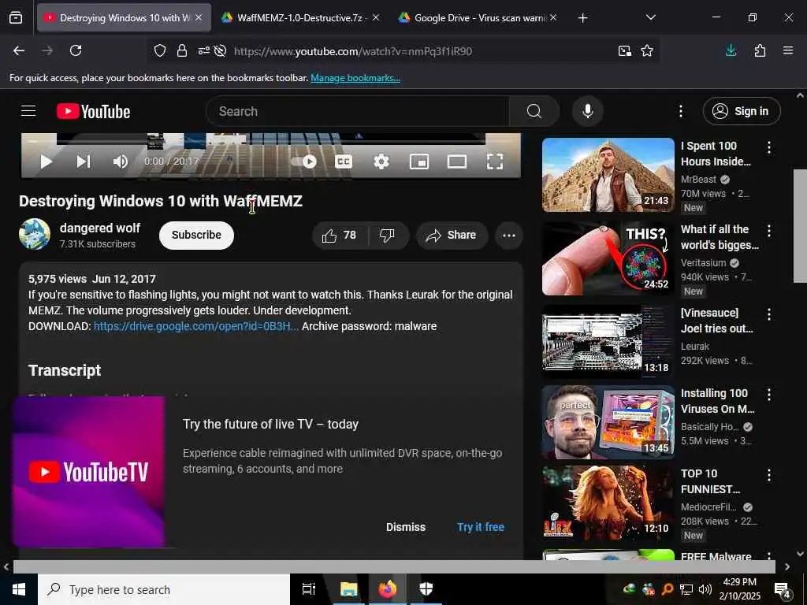Open options for TOP 10 FUNNIEST video

pyautogui.click(x=768, y=475)
